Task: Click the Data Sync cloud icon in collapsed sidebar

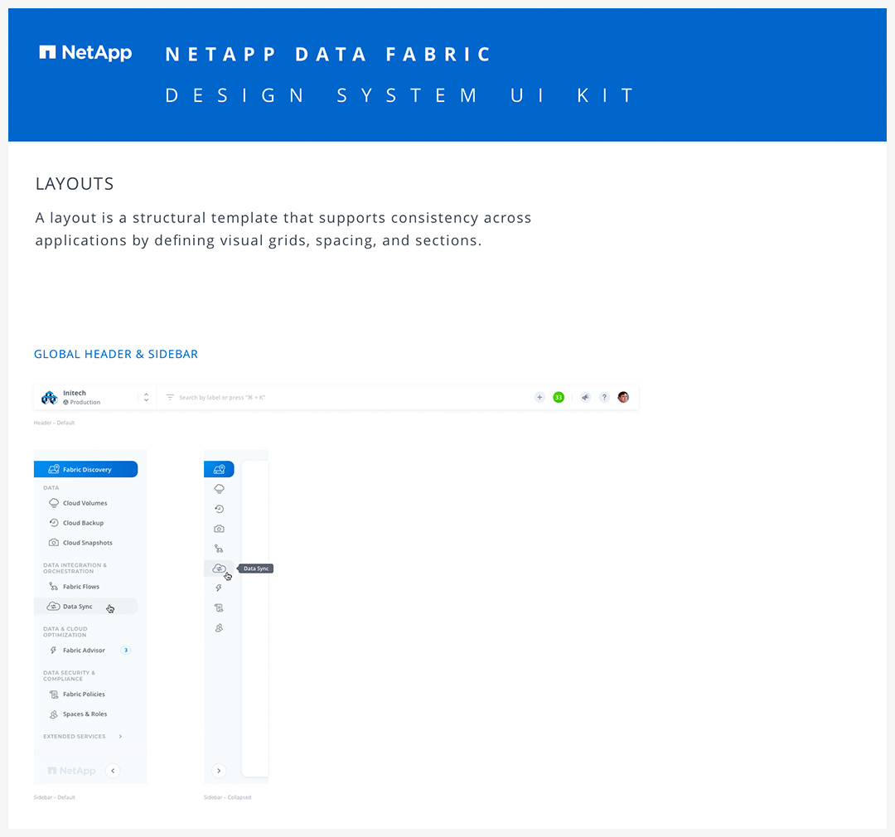Action: point(219,568)
